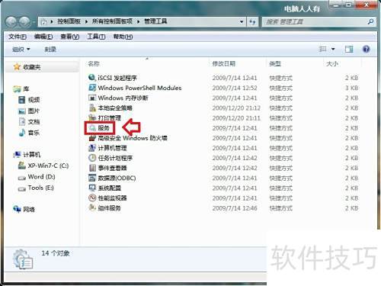Expand the 组织 dropdown
This screenshot has width=381, height=286.
pos(21,49)
